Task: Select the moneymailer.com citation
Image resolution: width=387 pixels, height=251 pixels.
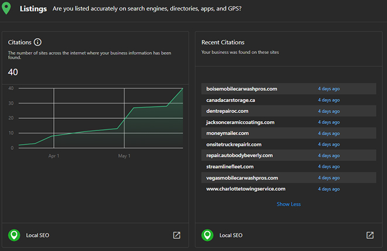Action: 225,133
